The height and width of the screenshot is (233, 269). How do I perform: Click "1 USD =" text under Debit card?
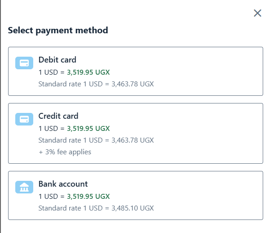click(52, 72)
